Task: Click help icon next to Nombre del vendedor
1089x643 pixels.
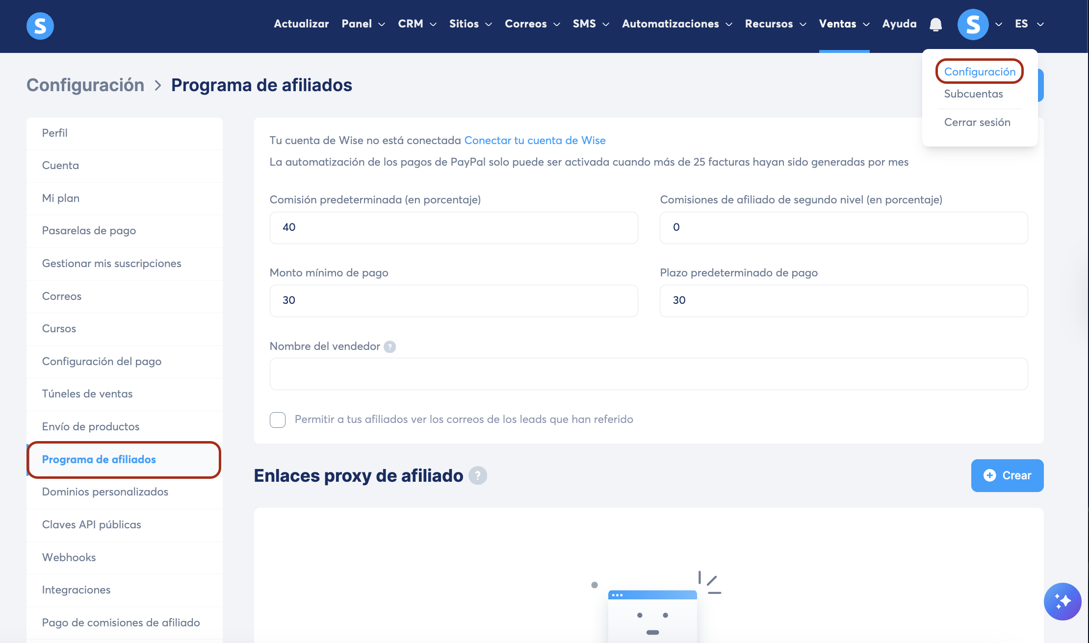Action: point(389,347)
